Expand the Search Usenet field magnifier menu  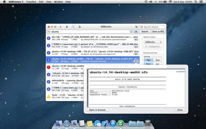(142, 27)
